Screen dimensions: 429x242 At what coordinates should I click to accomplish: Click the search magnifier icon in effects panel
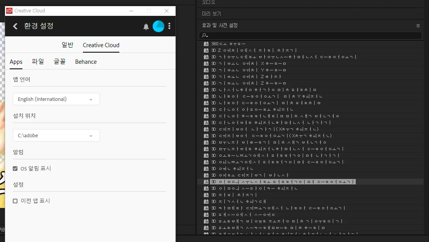pyautogui.click(x=205, y=36)
